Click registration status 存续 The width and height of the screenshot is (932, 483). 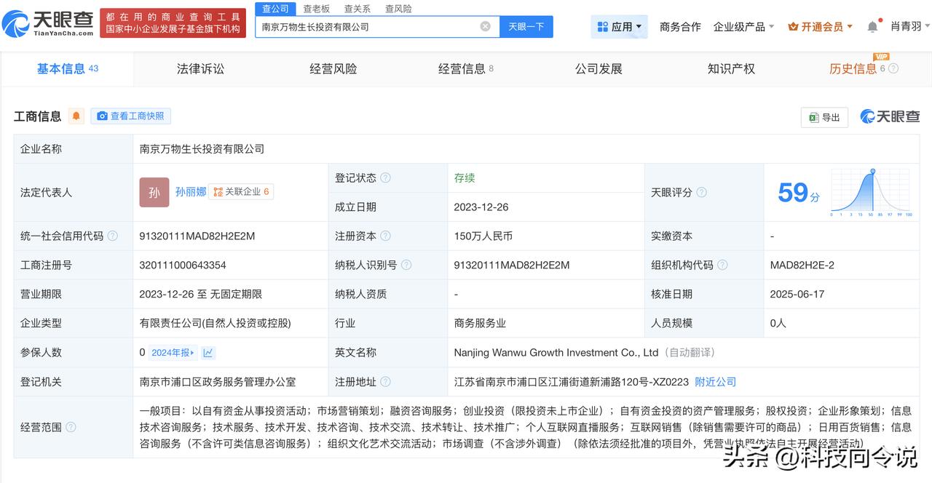click(x=465, y=178)
